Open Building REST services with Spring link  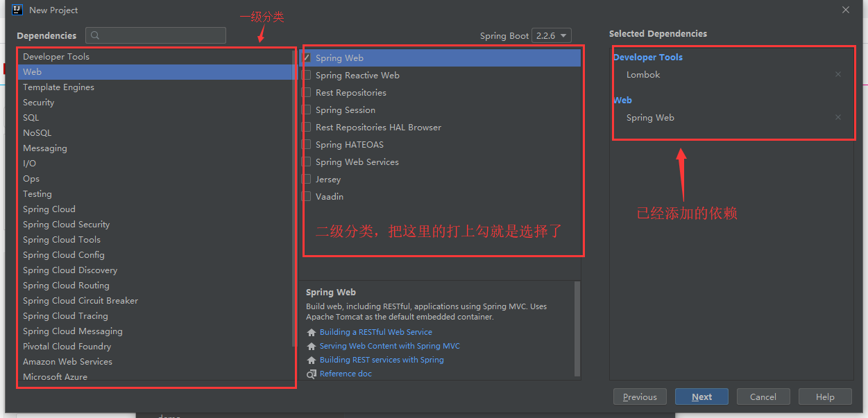382,360
